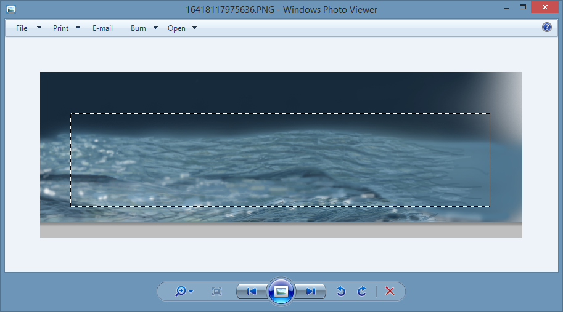Start the slide show

[281, 292]
